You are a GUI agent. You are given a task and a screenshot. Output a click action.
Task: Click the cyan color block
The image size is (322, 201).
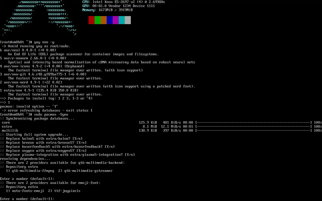(122, 20)
